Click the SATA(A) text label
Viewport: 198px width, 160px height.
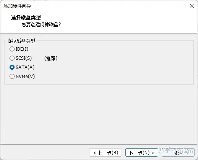tap(25, 67)
